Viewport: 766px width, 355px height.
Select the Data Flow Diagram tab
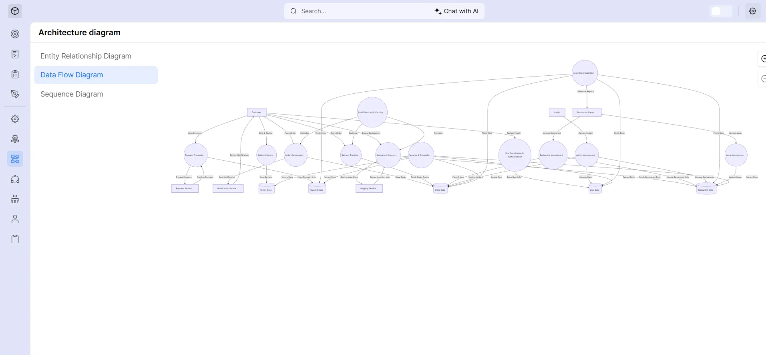pos(96,75)
